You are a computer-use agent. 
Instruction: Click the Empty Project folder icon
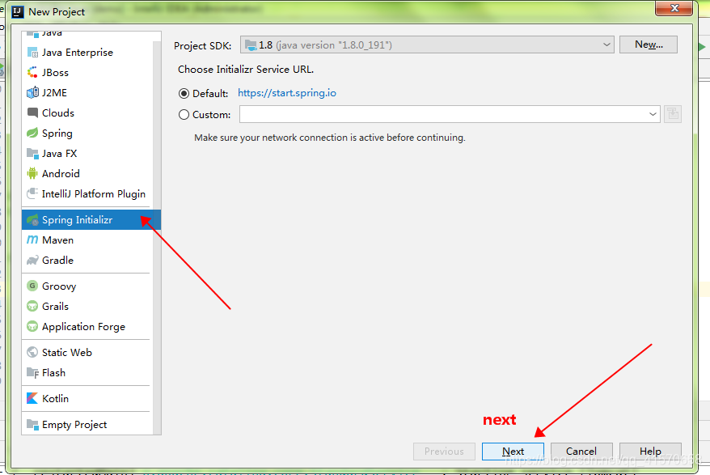coord(32,425)
